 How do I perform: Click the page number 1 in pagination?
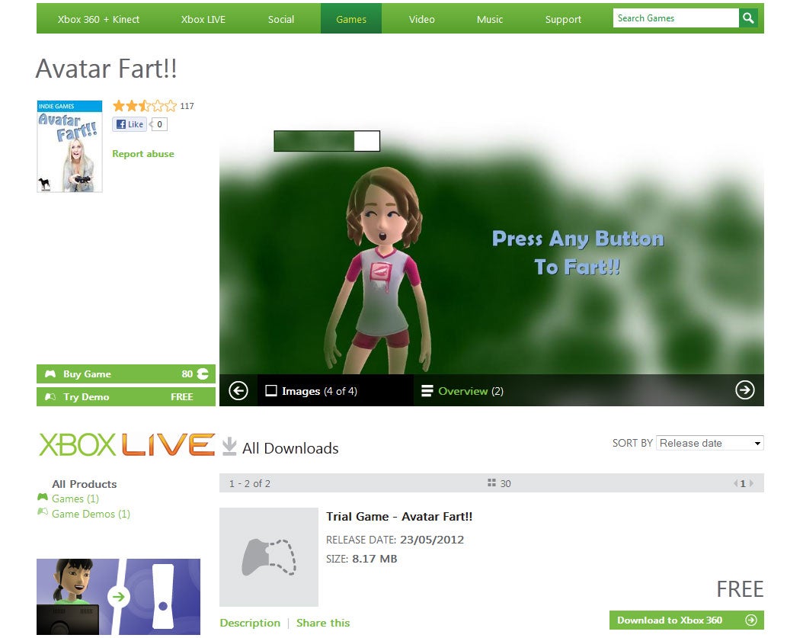(x=743, y=483)
